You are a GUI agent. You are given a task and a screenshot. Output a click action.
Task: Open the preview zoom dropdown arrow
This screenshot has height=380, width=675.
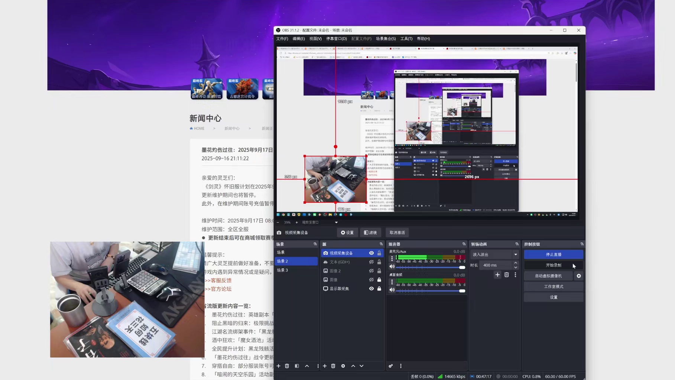(336, 222)
